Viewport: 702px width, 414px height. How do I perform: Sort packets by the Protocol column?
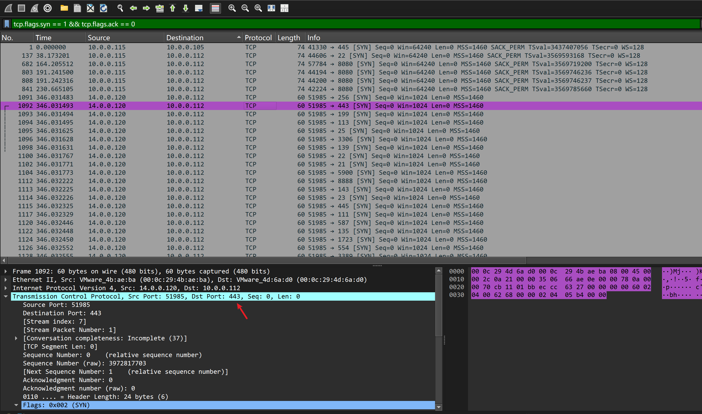[258, 38]
